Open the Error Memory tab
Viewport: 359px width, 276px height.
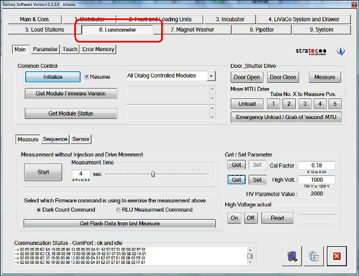[98, 49]
